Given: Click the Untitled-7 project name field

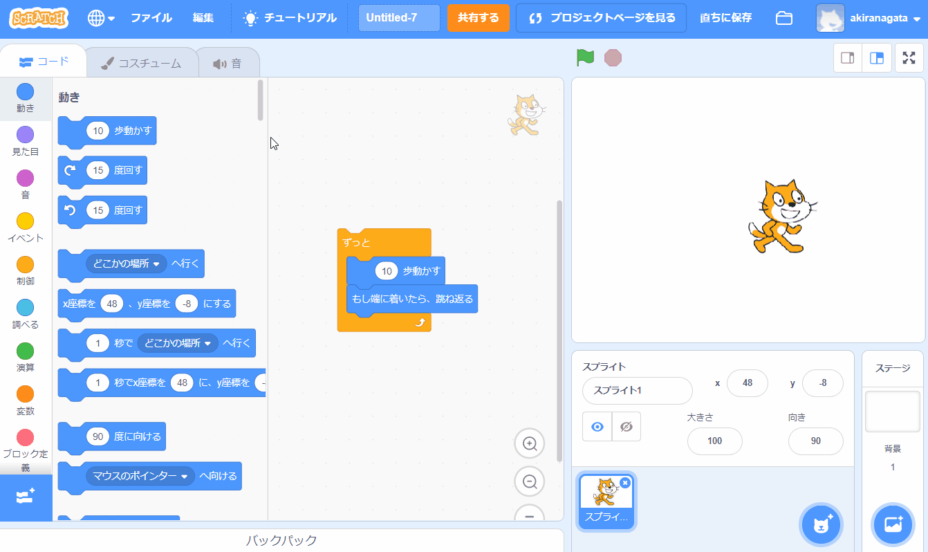Looking at the screenshot, I should (399, 18).
